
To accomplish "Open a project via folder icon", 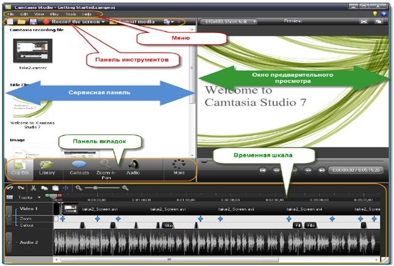I will tap(21, 21).
